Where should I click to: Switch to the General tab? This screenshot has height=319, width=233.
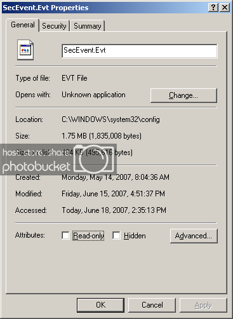pos(23,25)
